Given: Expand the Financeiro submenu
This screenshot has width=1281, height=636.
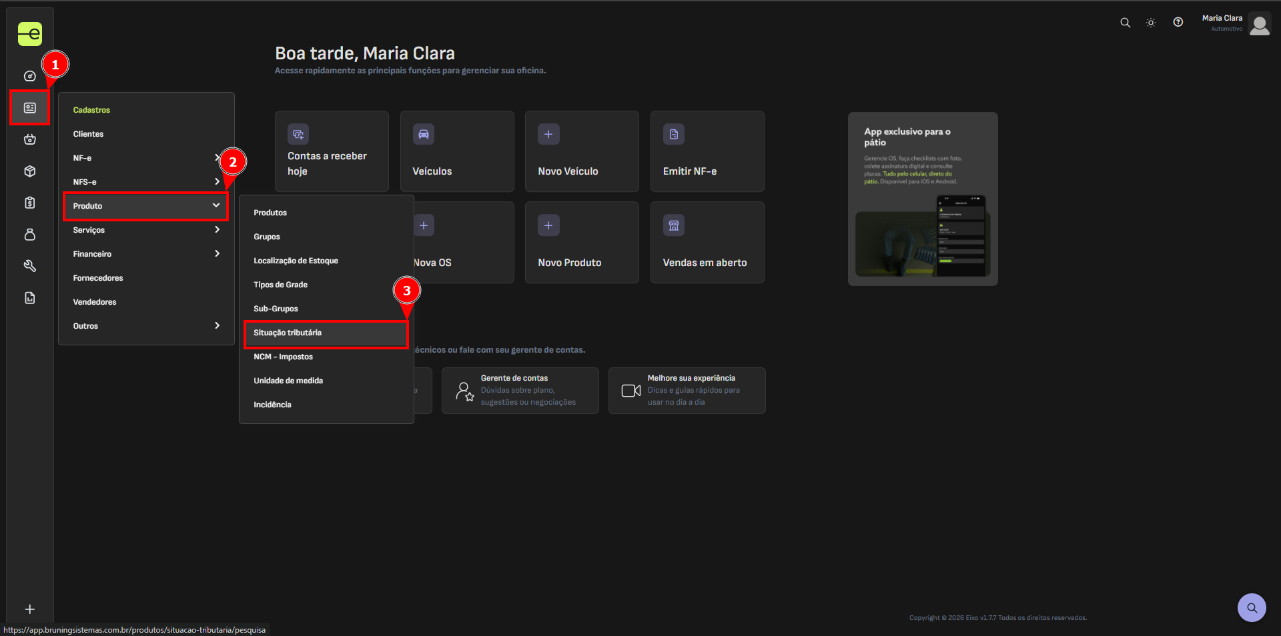Looking at the screenshot, I should [x=145, y=254].
